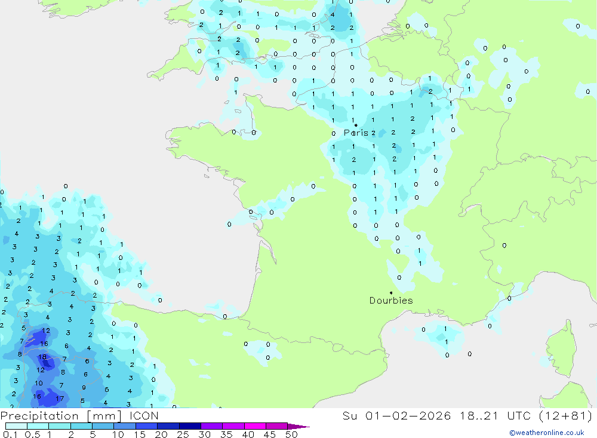This screenshot has width=597, height=438.
Task: Pick the 15–20 mm legend color swatch
Action: tap(146, 426)
